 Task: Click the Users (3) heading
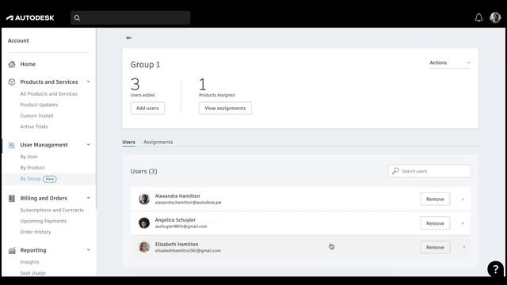pos(143,171)
